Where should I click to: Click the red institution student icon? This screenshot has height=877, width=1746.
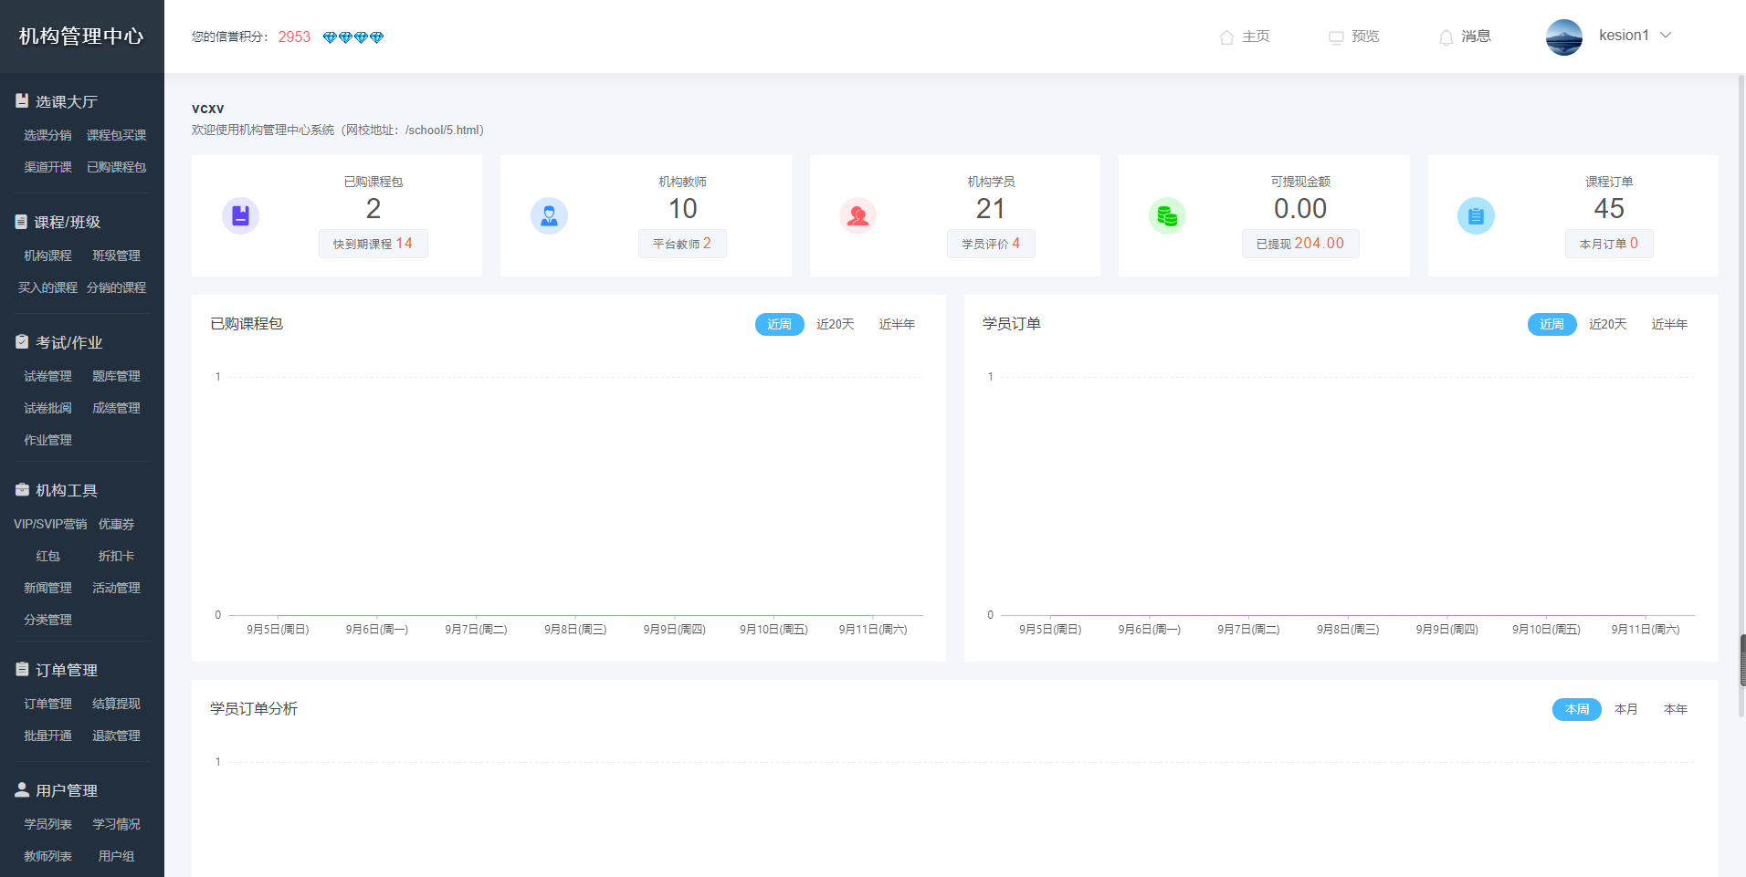[x=857, y=215]
